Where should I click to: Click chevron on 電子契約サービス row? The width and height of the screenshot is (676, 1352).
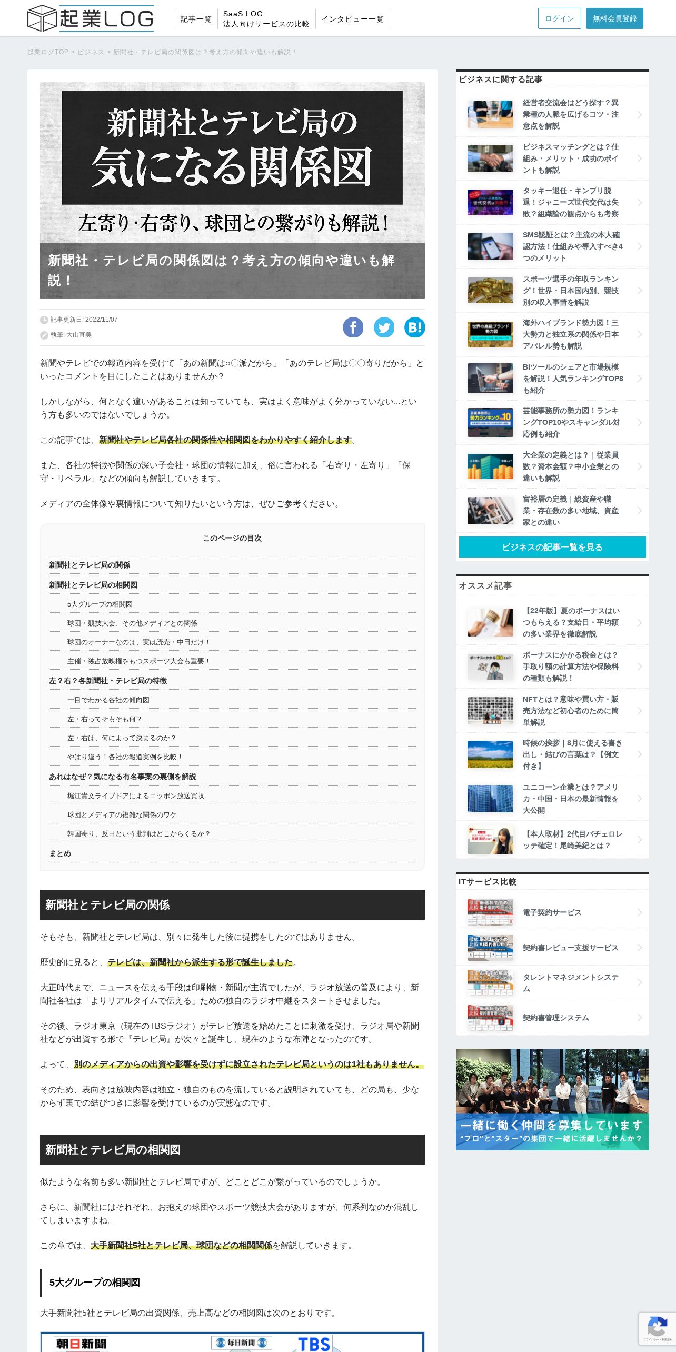point(640,912)
